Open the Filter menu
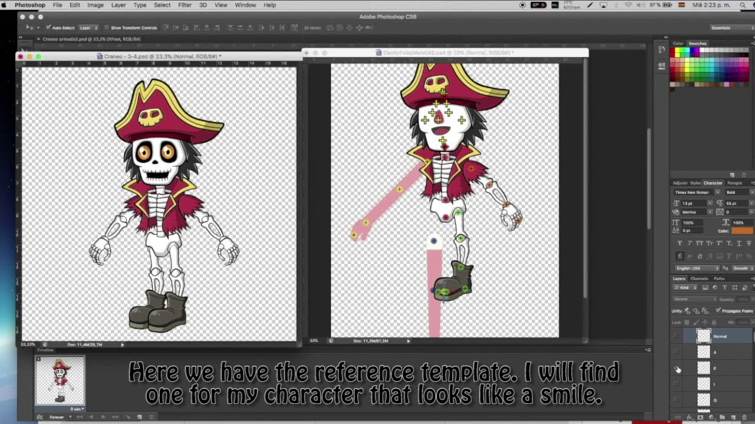This screenshot has height=424, width=755. click(185, 5)
